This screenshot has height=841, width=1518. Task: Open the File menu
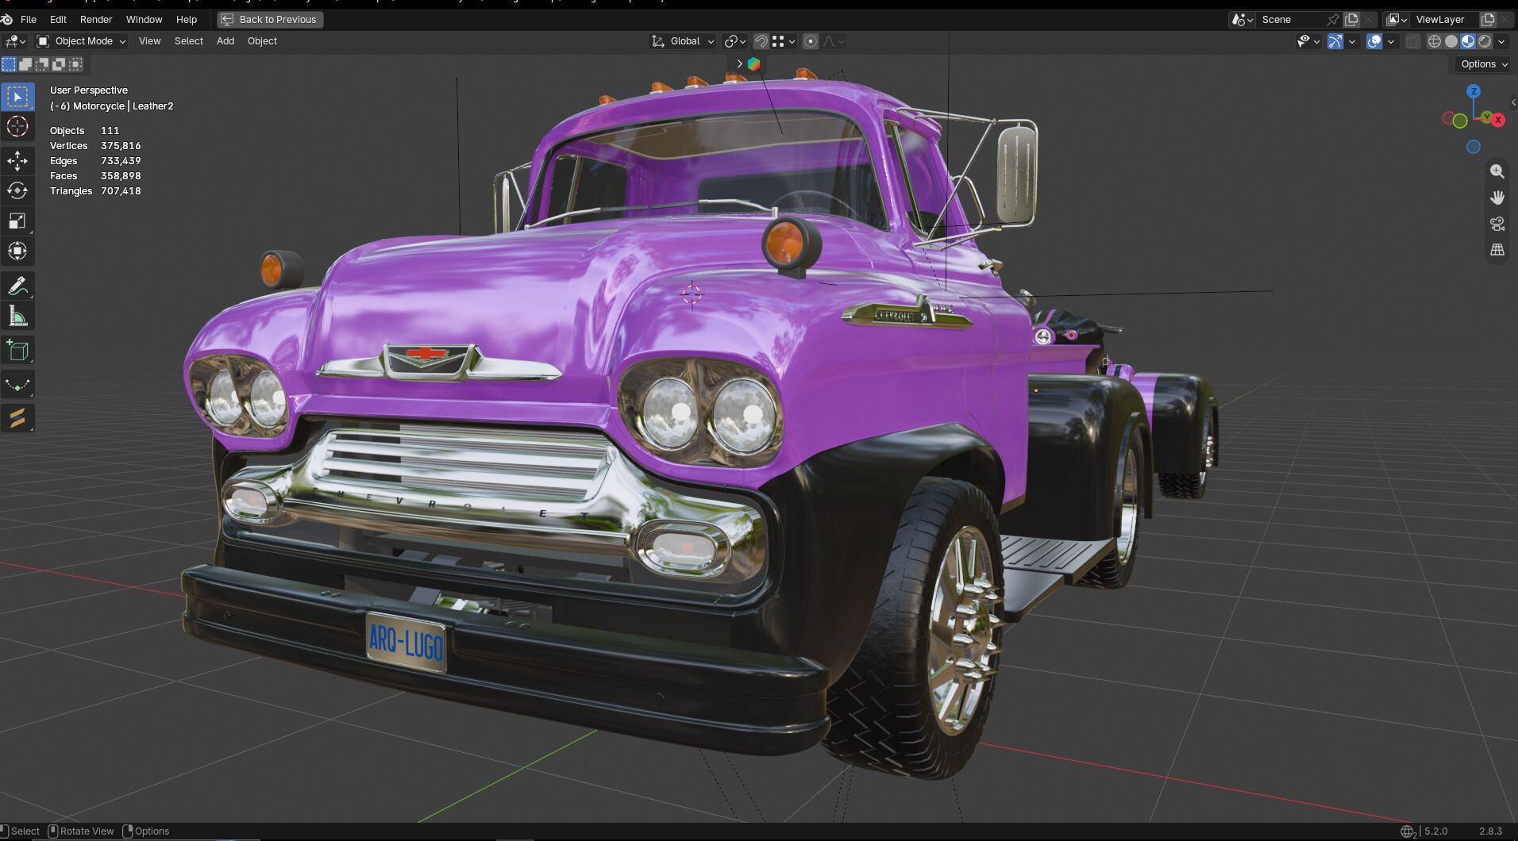pos(29,19)
